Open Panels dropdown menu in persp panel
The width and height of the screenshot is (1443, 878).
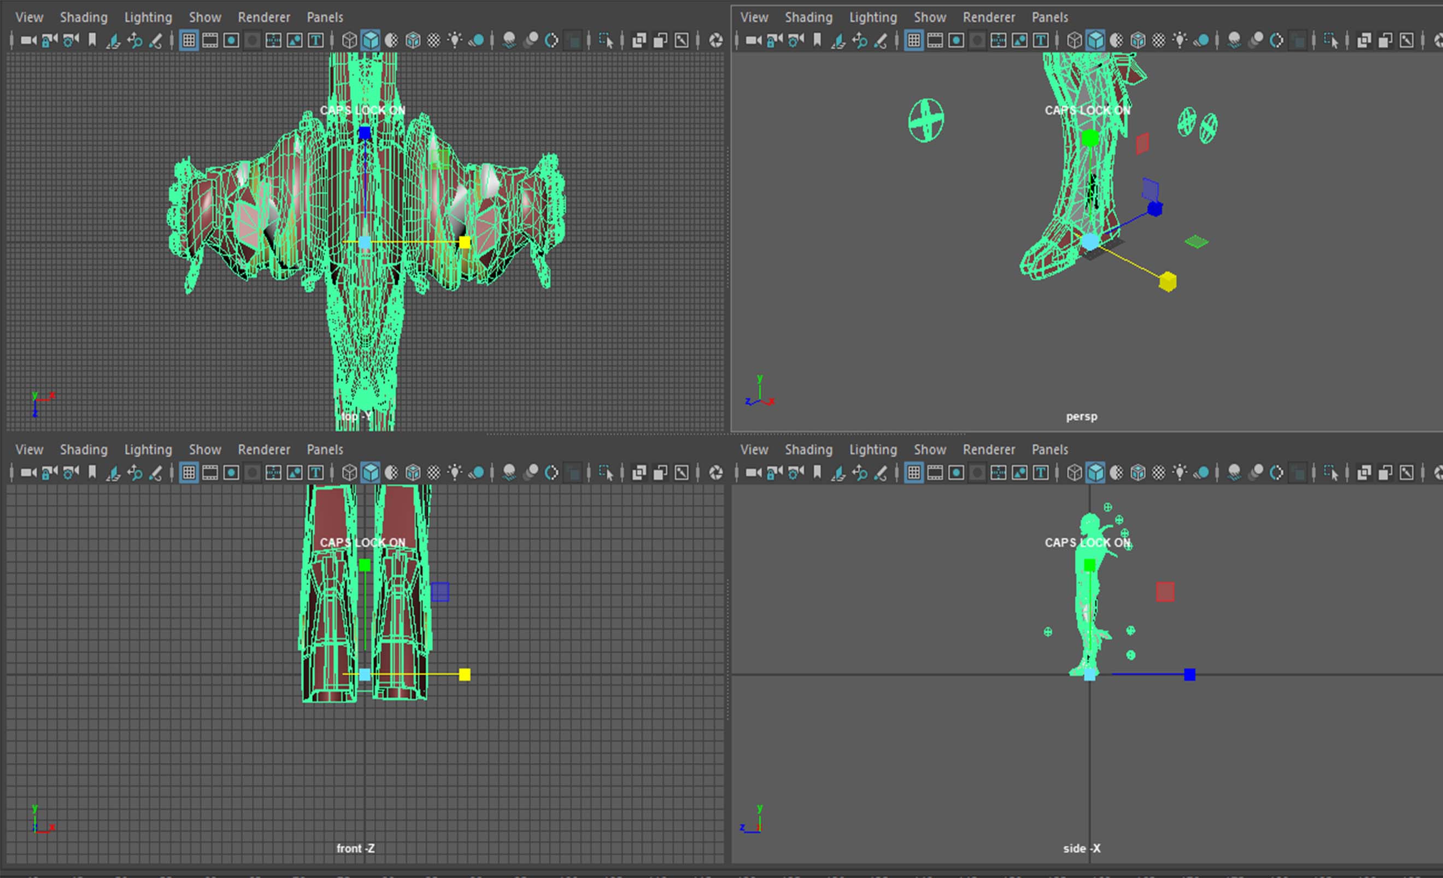[x=1049, y=17]
